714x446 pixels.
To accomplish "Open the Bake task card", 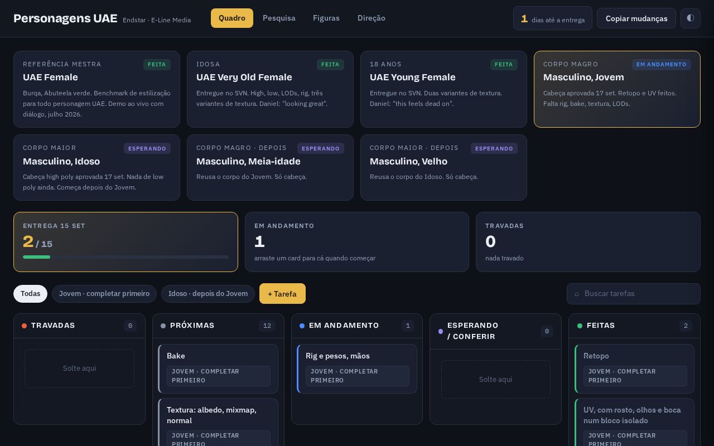I will pyautogui.click(x=218, y=369).
